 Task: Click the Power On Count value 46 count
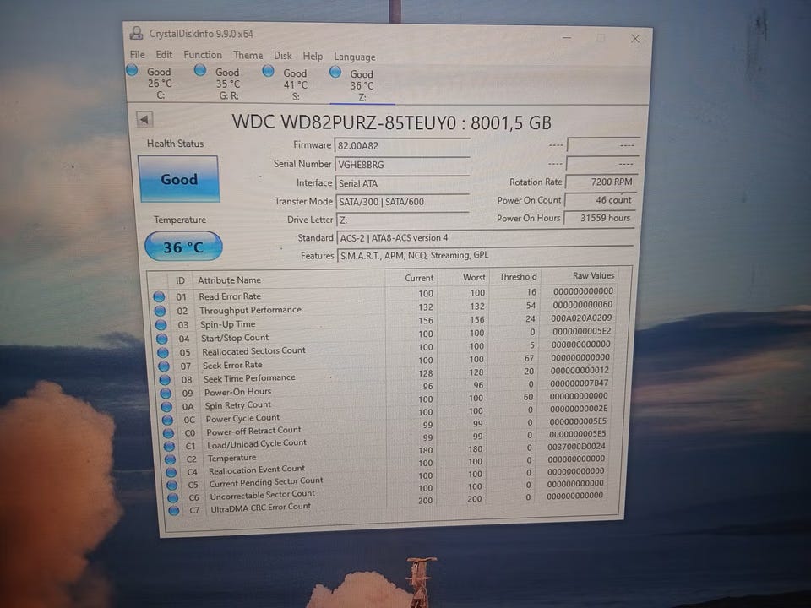click(x=600, y=199)
